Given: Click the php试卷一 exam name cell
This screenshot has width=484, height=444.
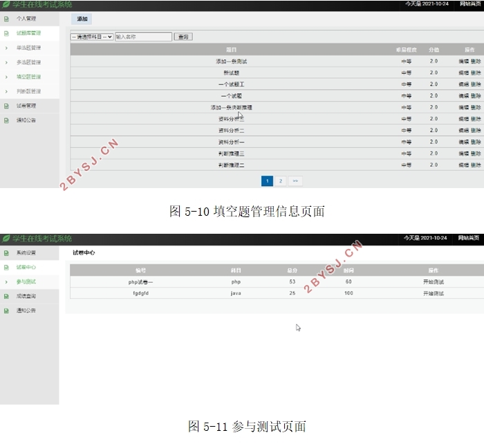Looking at the screenshot, I should [x=140, y=282].
